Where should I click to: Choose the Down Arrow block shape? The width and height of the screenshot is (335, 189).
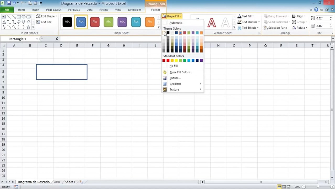coord(24,22)
